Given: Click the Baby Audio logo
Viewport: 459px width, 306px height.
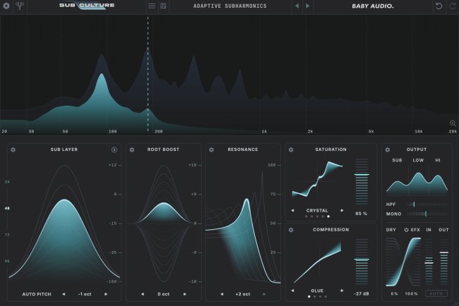Looking at the screenshot, I should pyautogui.click(x=373, y=6).
